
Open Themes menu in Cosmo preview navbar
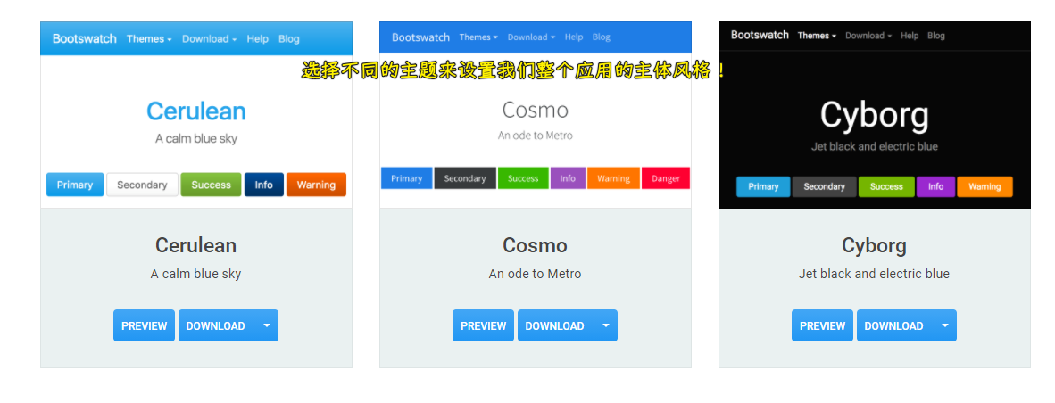pos(478,37)
